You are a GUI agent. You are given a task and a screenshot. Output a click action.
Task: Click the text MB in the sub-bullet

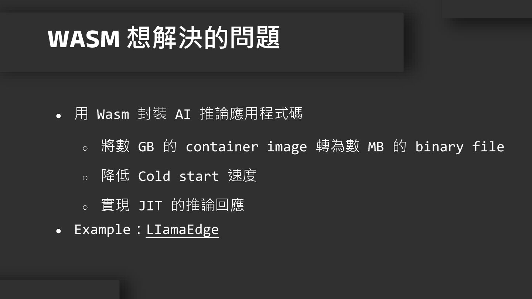[376, 147]
